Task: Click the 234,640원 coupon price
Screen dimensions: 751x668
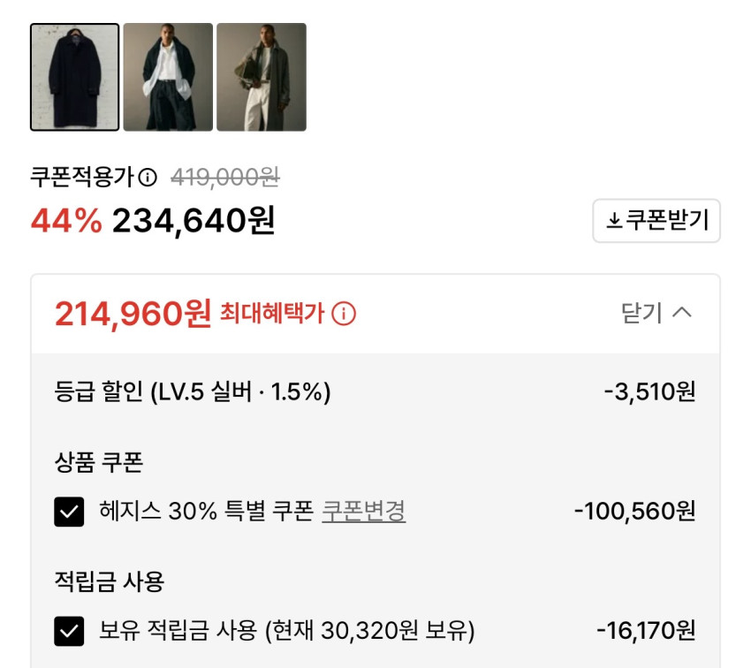Action: [193, 221]
